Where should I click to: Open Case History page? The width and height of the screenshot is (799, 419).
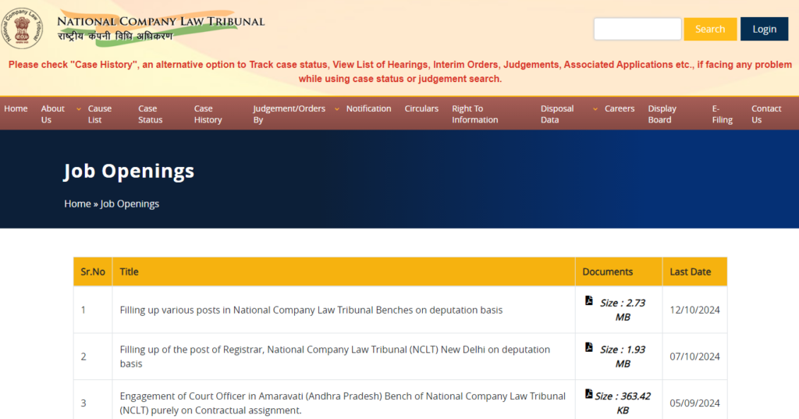[208, 114]
